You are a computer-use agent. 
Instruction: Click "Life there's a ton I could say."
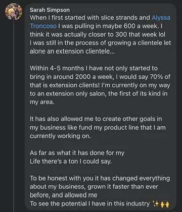pos(71,162)
